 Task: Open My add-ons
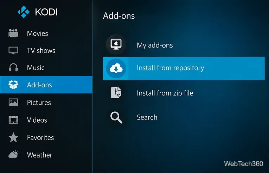[184, 45]
